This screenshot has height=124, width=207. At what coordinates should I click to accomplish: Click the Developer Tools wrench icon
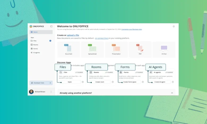32,83
